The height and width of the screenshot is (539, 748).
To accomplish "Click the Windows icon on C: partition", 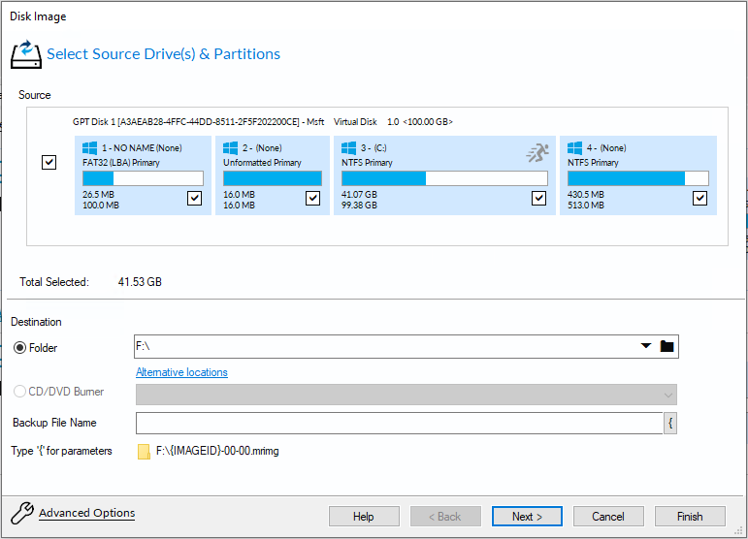I will pos(348,148).
